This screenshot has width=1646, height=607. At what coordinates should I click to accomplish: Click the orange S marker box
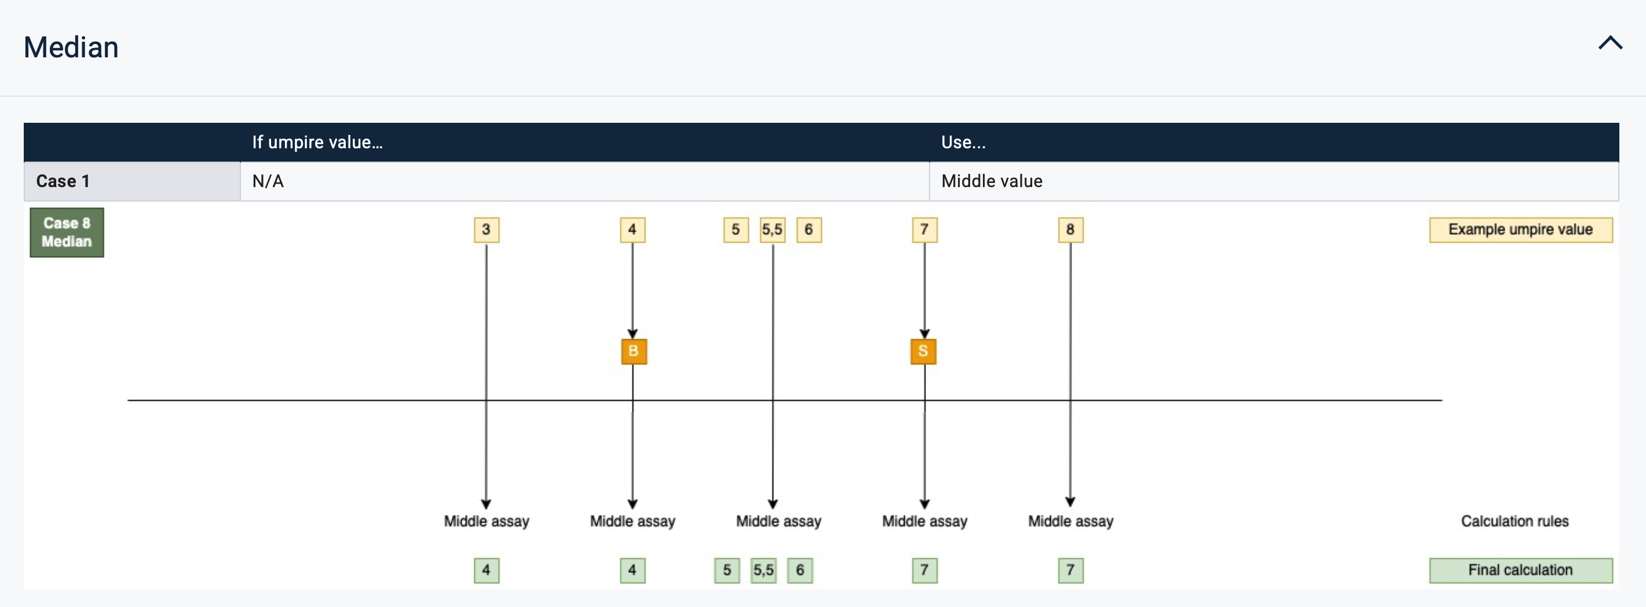(923, 352)
